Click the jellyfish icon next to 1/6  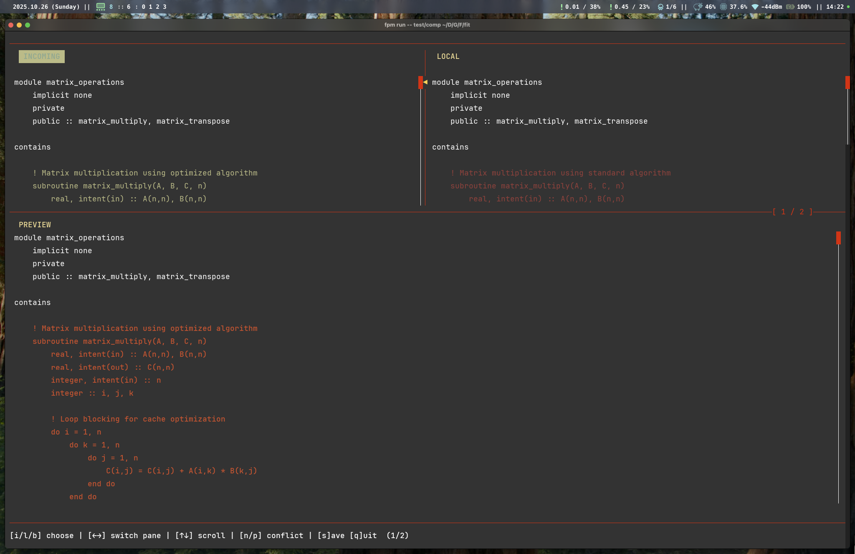click(660, 7)
